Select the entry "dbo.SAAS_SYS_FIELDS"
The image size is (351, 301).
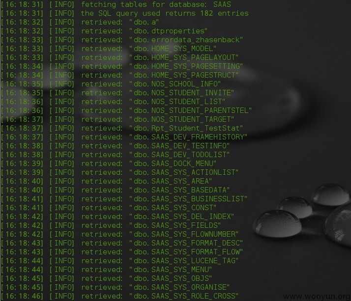coord(175,225)
